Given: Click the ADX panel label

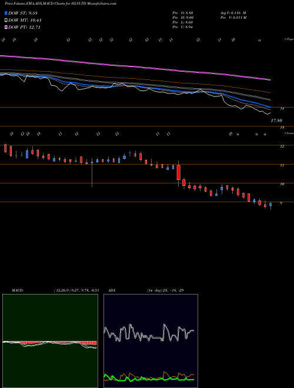Looking at the screenshot, I should tap(112, 290).
